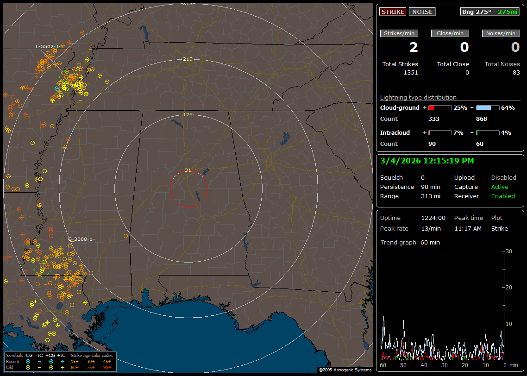Click the Astrogenic Systems copyright text
This screenshot has width=527, height=376.
pyautogui.click(x=345, y=370)
